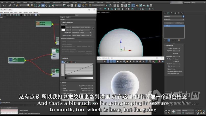Click the black Front color swatch
The image size is (206, 116).
[63, 27]
